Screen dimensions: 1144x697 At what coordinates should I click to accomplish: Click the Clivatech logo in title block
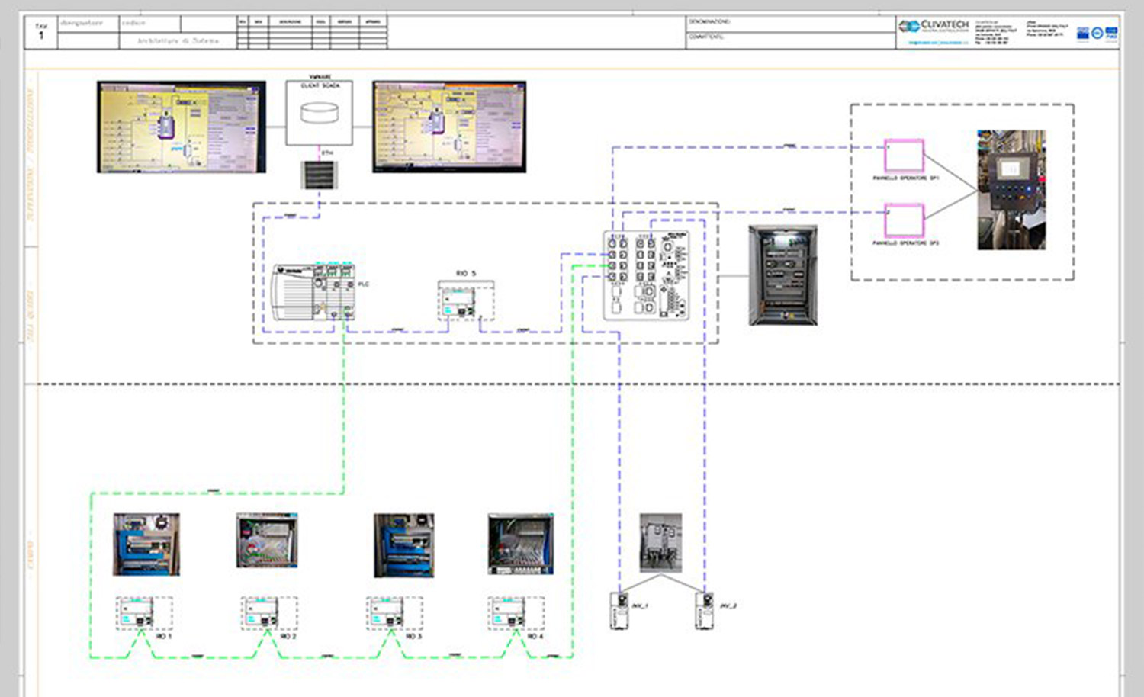[x=934, y=27]
